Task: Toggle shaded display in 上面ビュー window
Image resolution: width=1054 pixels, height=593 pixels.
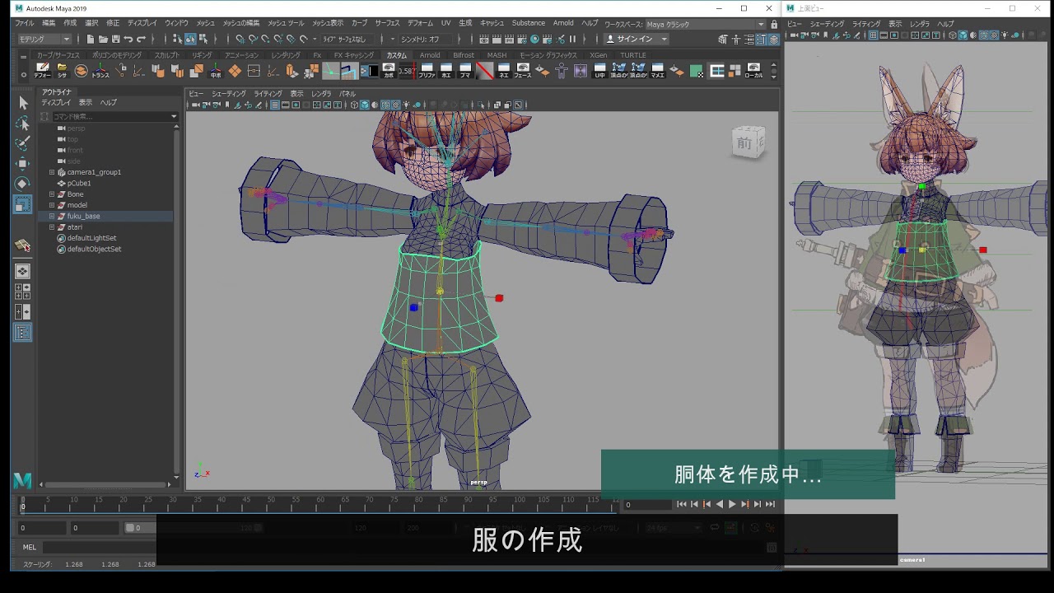Action: (963, 35)
